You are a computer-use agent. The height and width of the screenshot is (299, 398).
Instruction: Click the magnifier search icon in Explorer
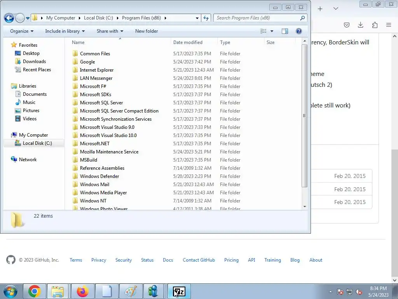coord(302,18)
